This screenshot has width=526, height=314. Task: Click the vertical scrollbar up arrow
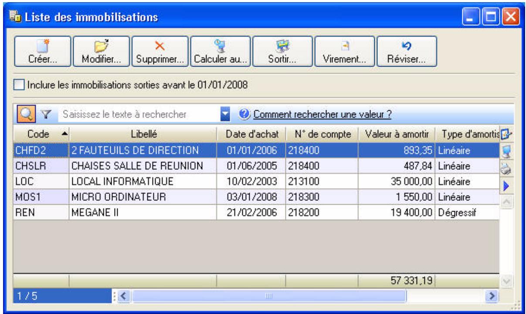coord(506,202)
